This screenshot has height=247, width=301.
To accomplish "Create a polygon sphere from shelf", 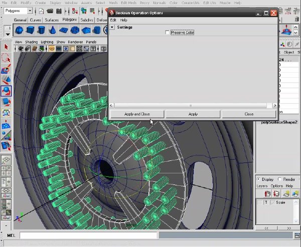I will pyautogui.click(x=19, y=30).
